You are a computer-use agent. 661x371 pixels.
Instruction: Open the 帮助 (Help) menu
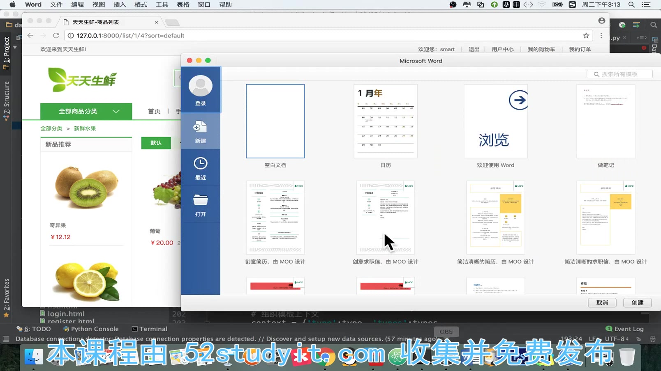[x=225, y=5]
